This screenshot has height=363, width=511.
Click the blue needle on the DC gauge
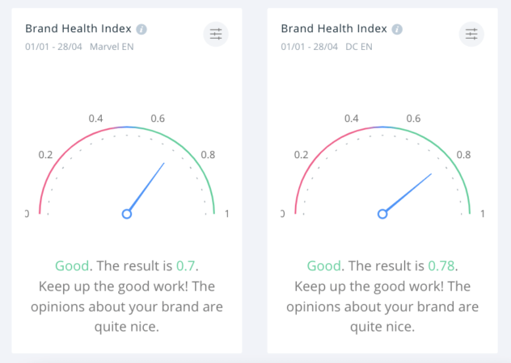pos(408,193)
